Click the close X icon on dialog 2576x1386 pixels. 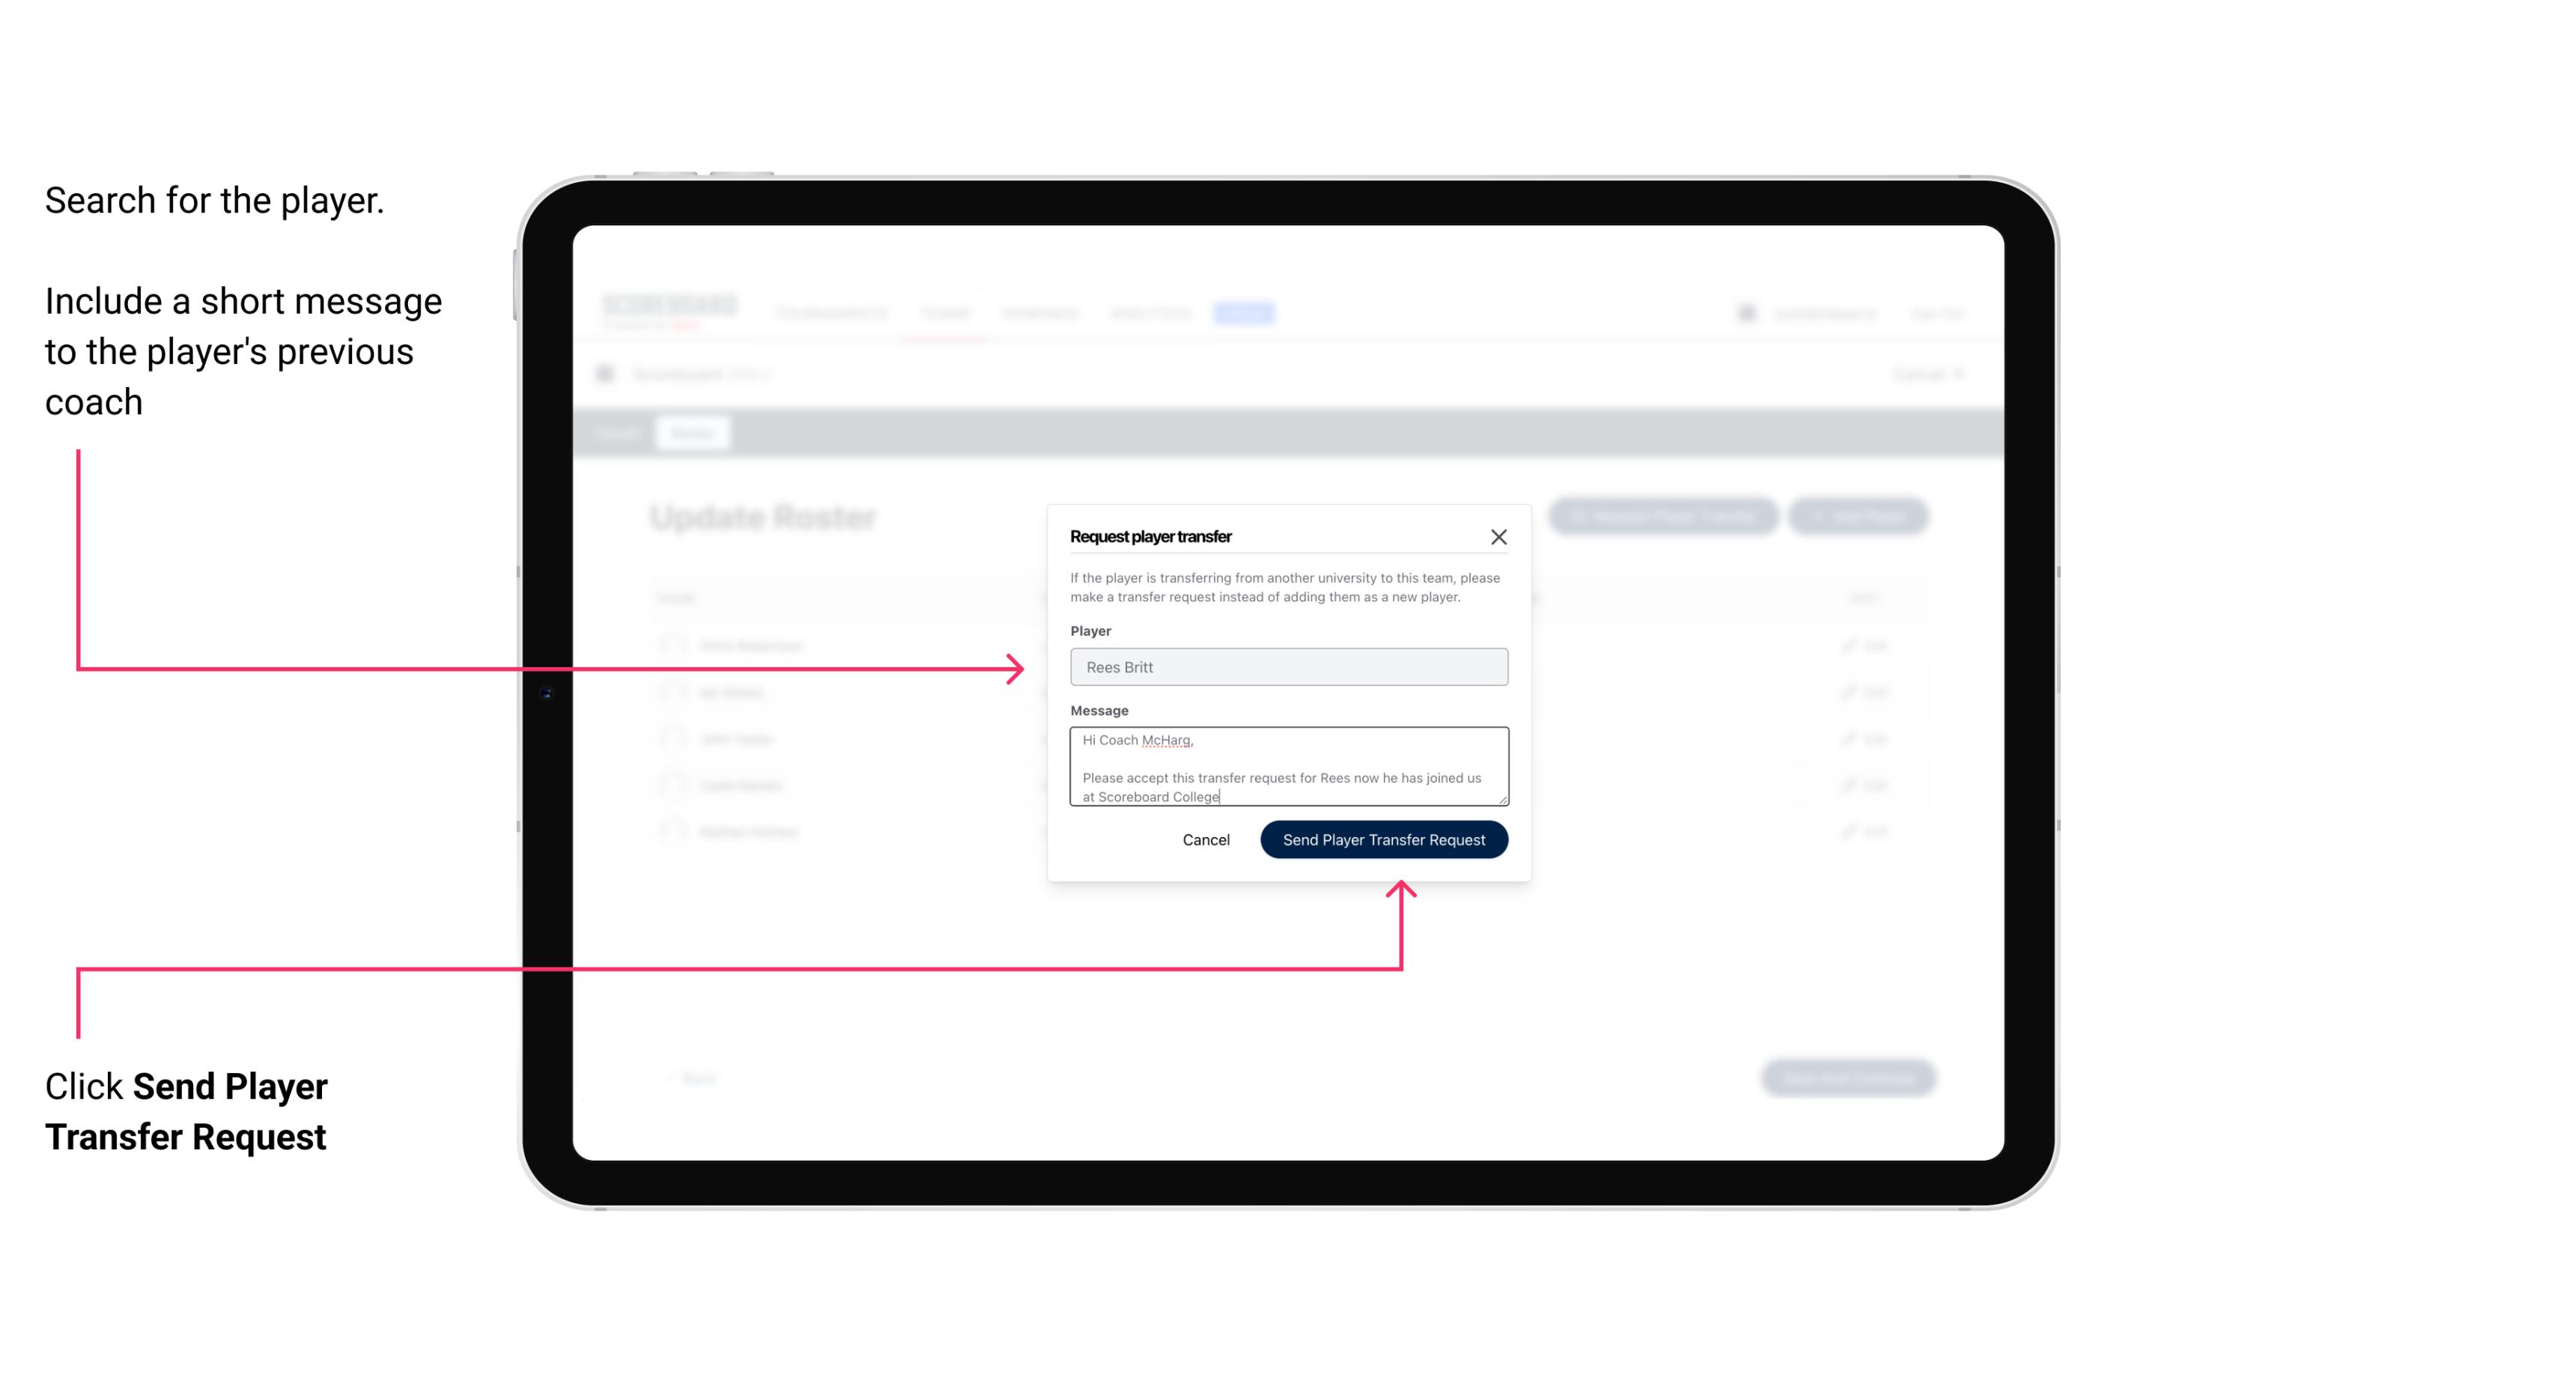point(1499,536)
